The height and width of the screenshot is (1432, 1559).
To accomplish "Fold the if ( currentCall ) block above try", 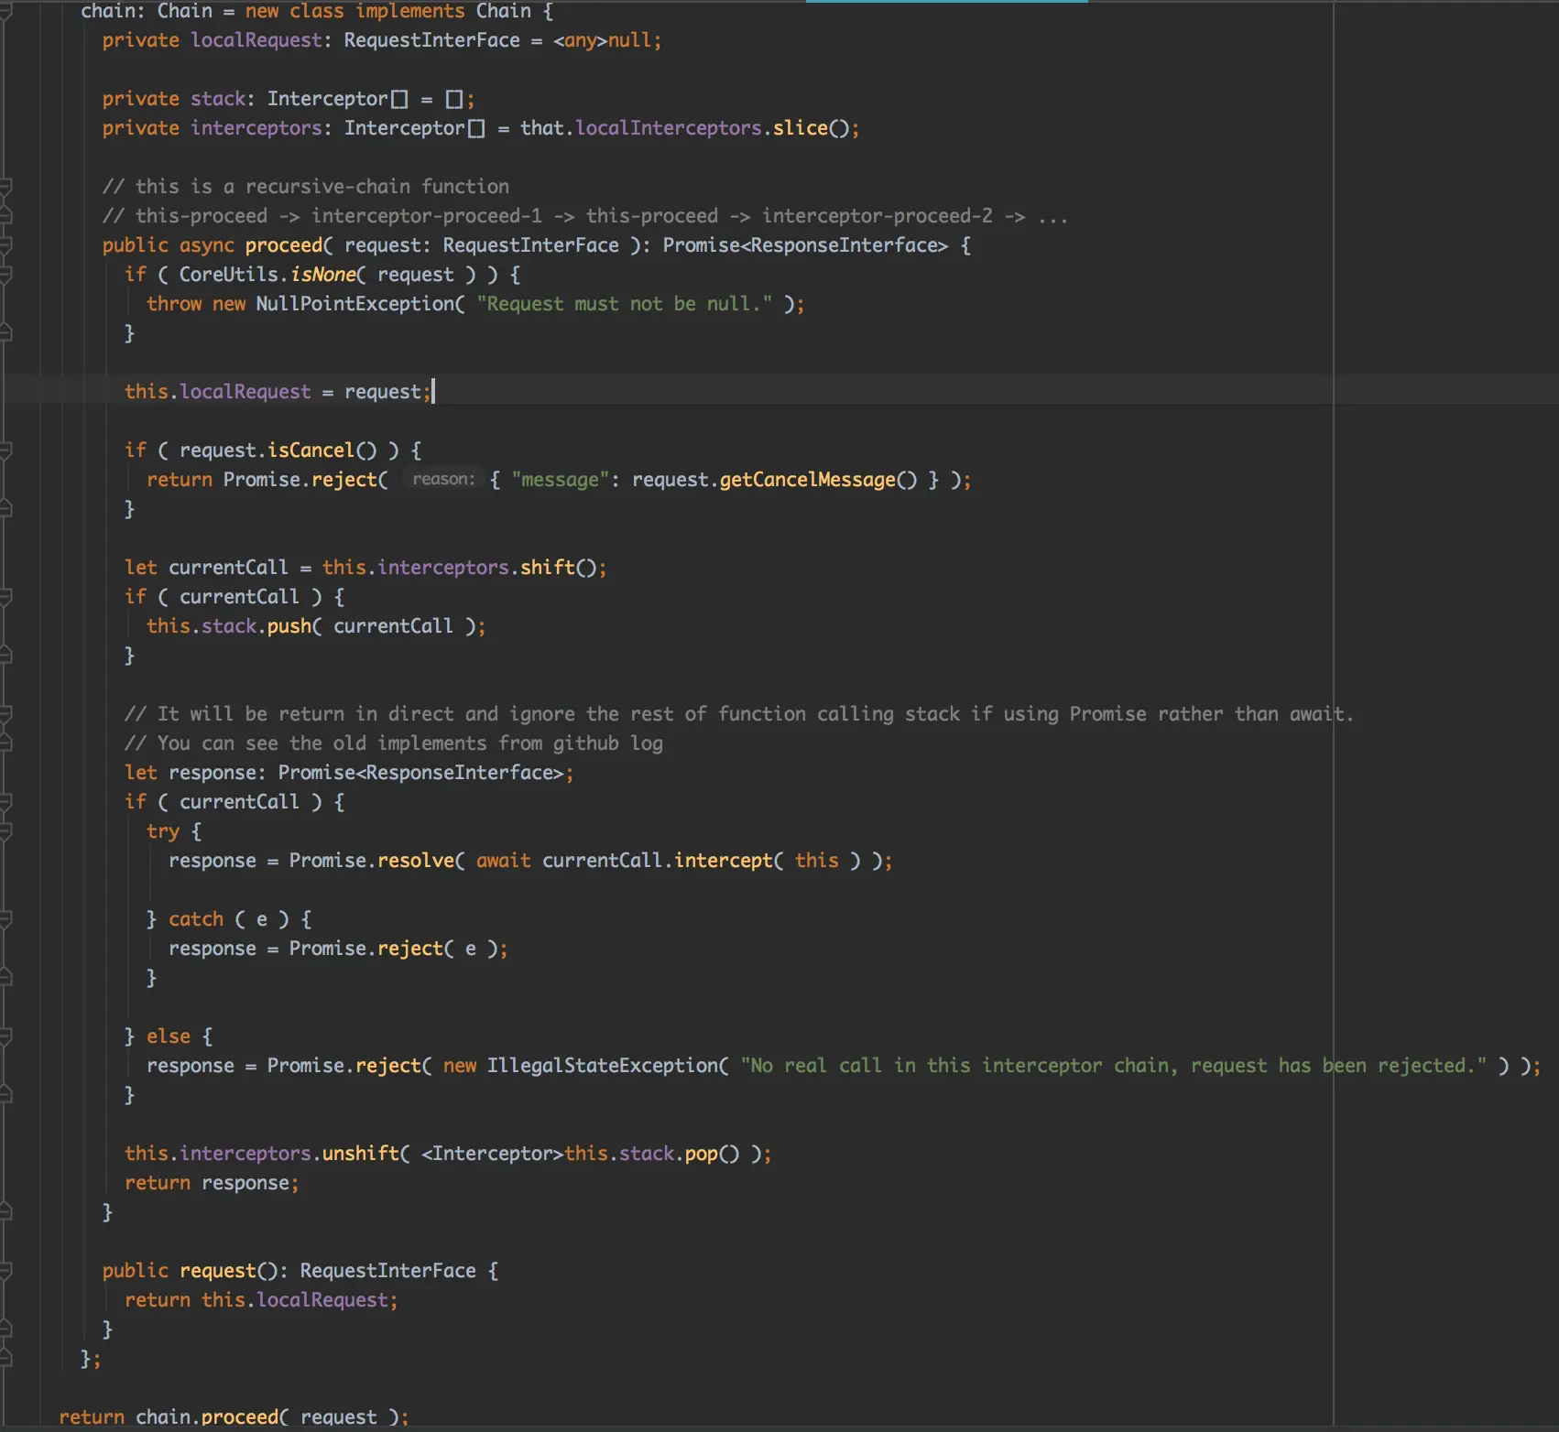I will point(5,802).
